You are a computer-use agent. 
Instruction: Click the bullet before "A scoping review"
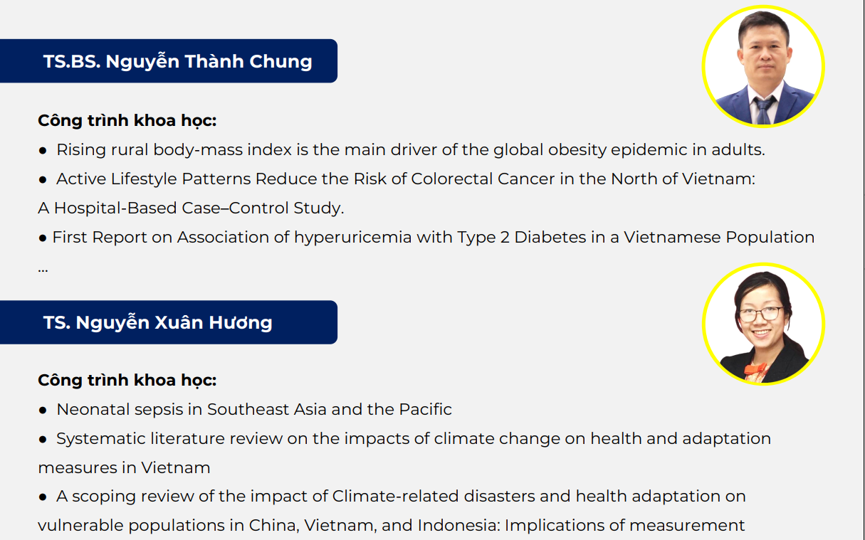pyautogui.click(x=43, y=497)
